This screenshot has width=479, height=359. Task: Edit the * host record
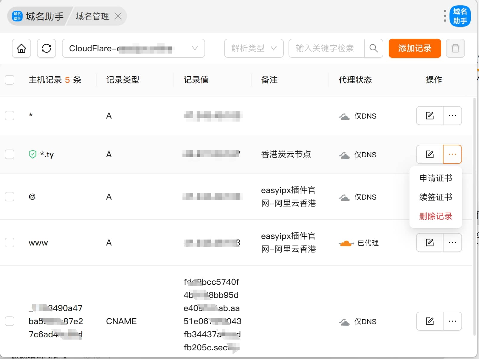tap(430, 116)
